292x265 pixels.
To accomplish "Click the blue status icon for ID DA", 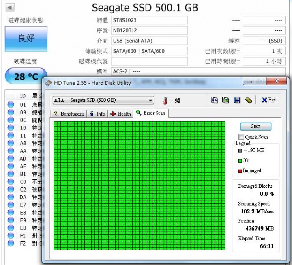I will (x=11, y=197).
